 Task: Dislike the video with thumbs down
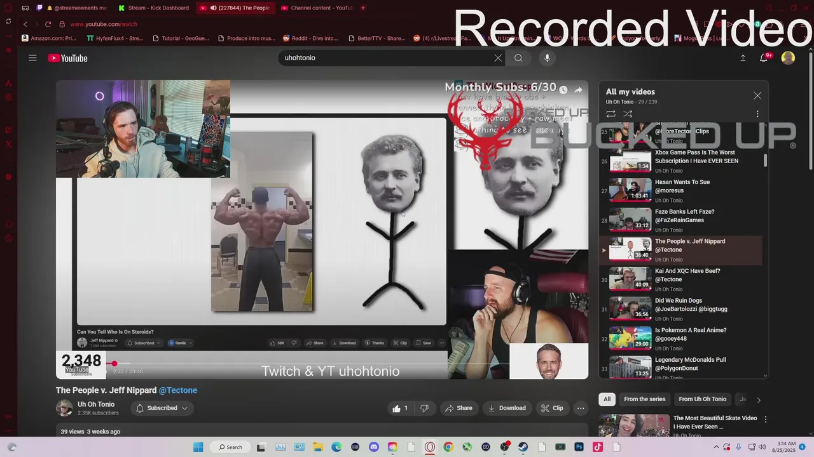424,408
